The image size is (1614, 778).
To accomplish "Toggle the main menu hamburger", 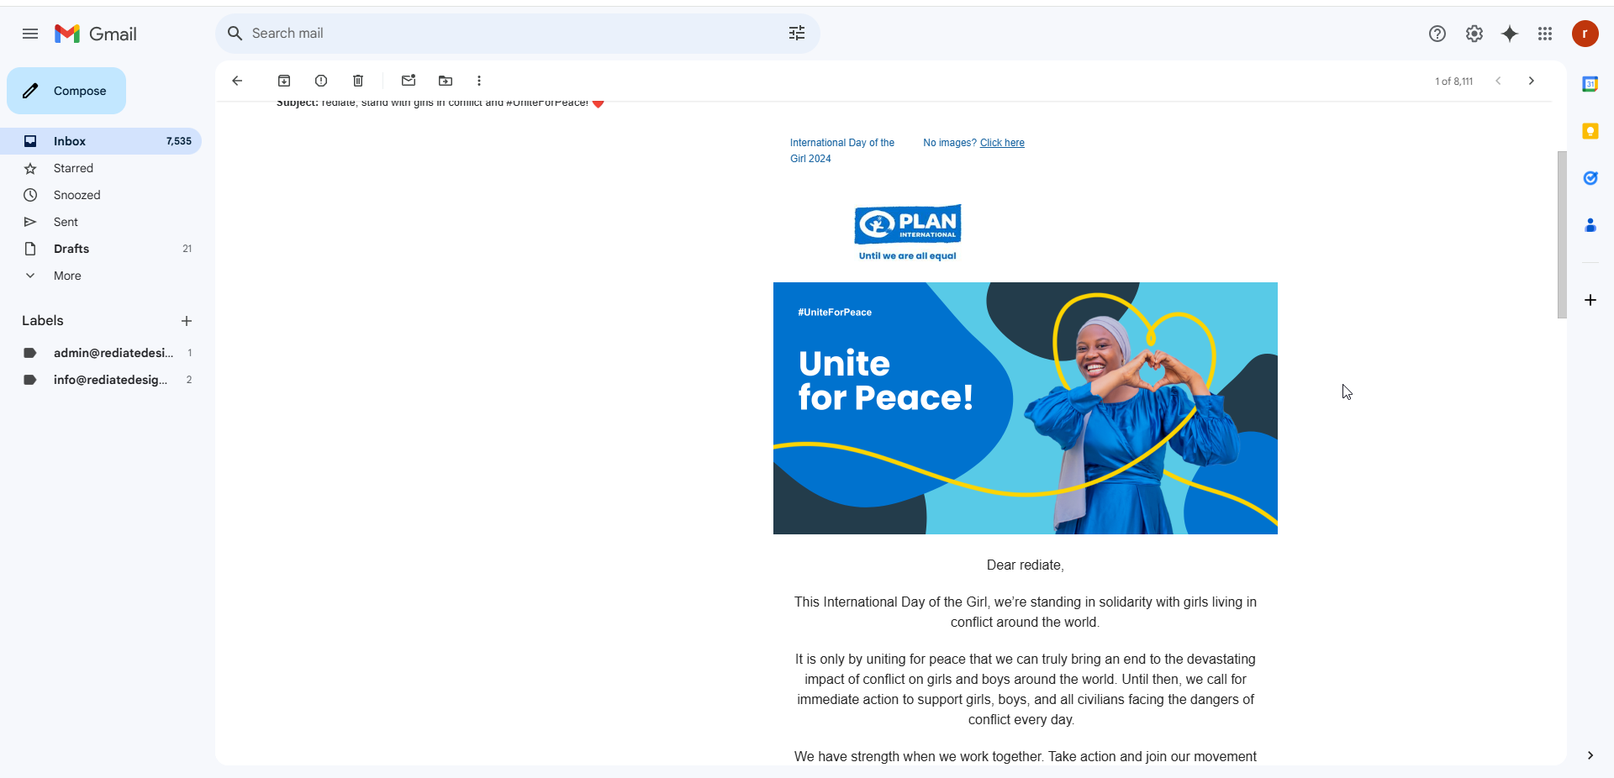I will tap(30, 34).
